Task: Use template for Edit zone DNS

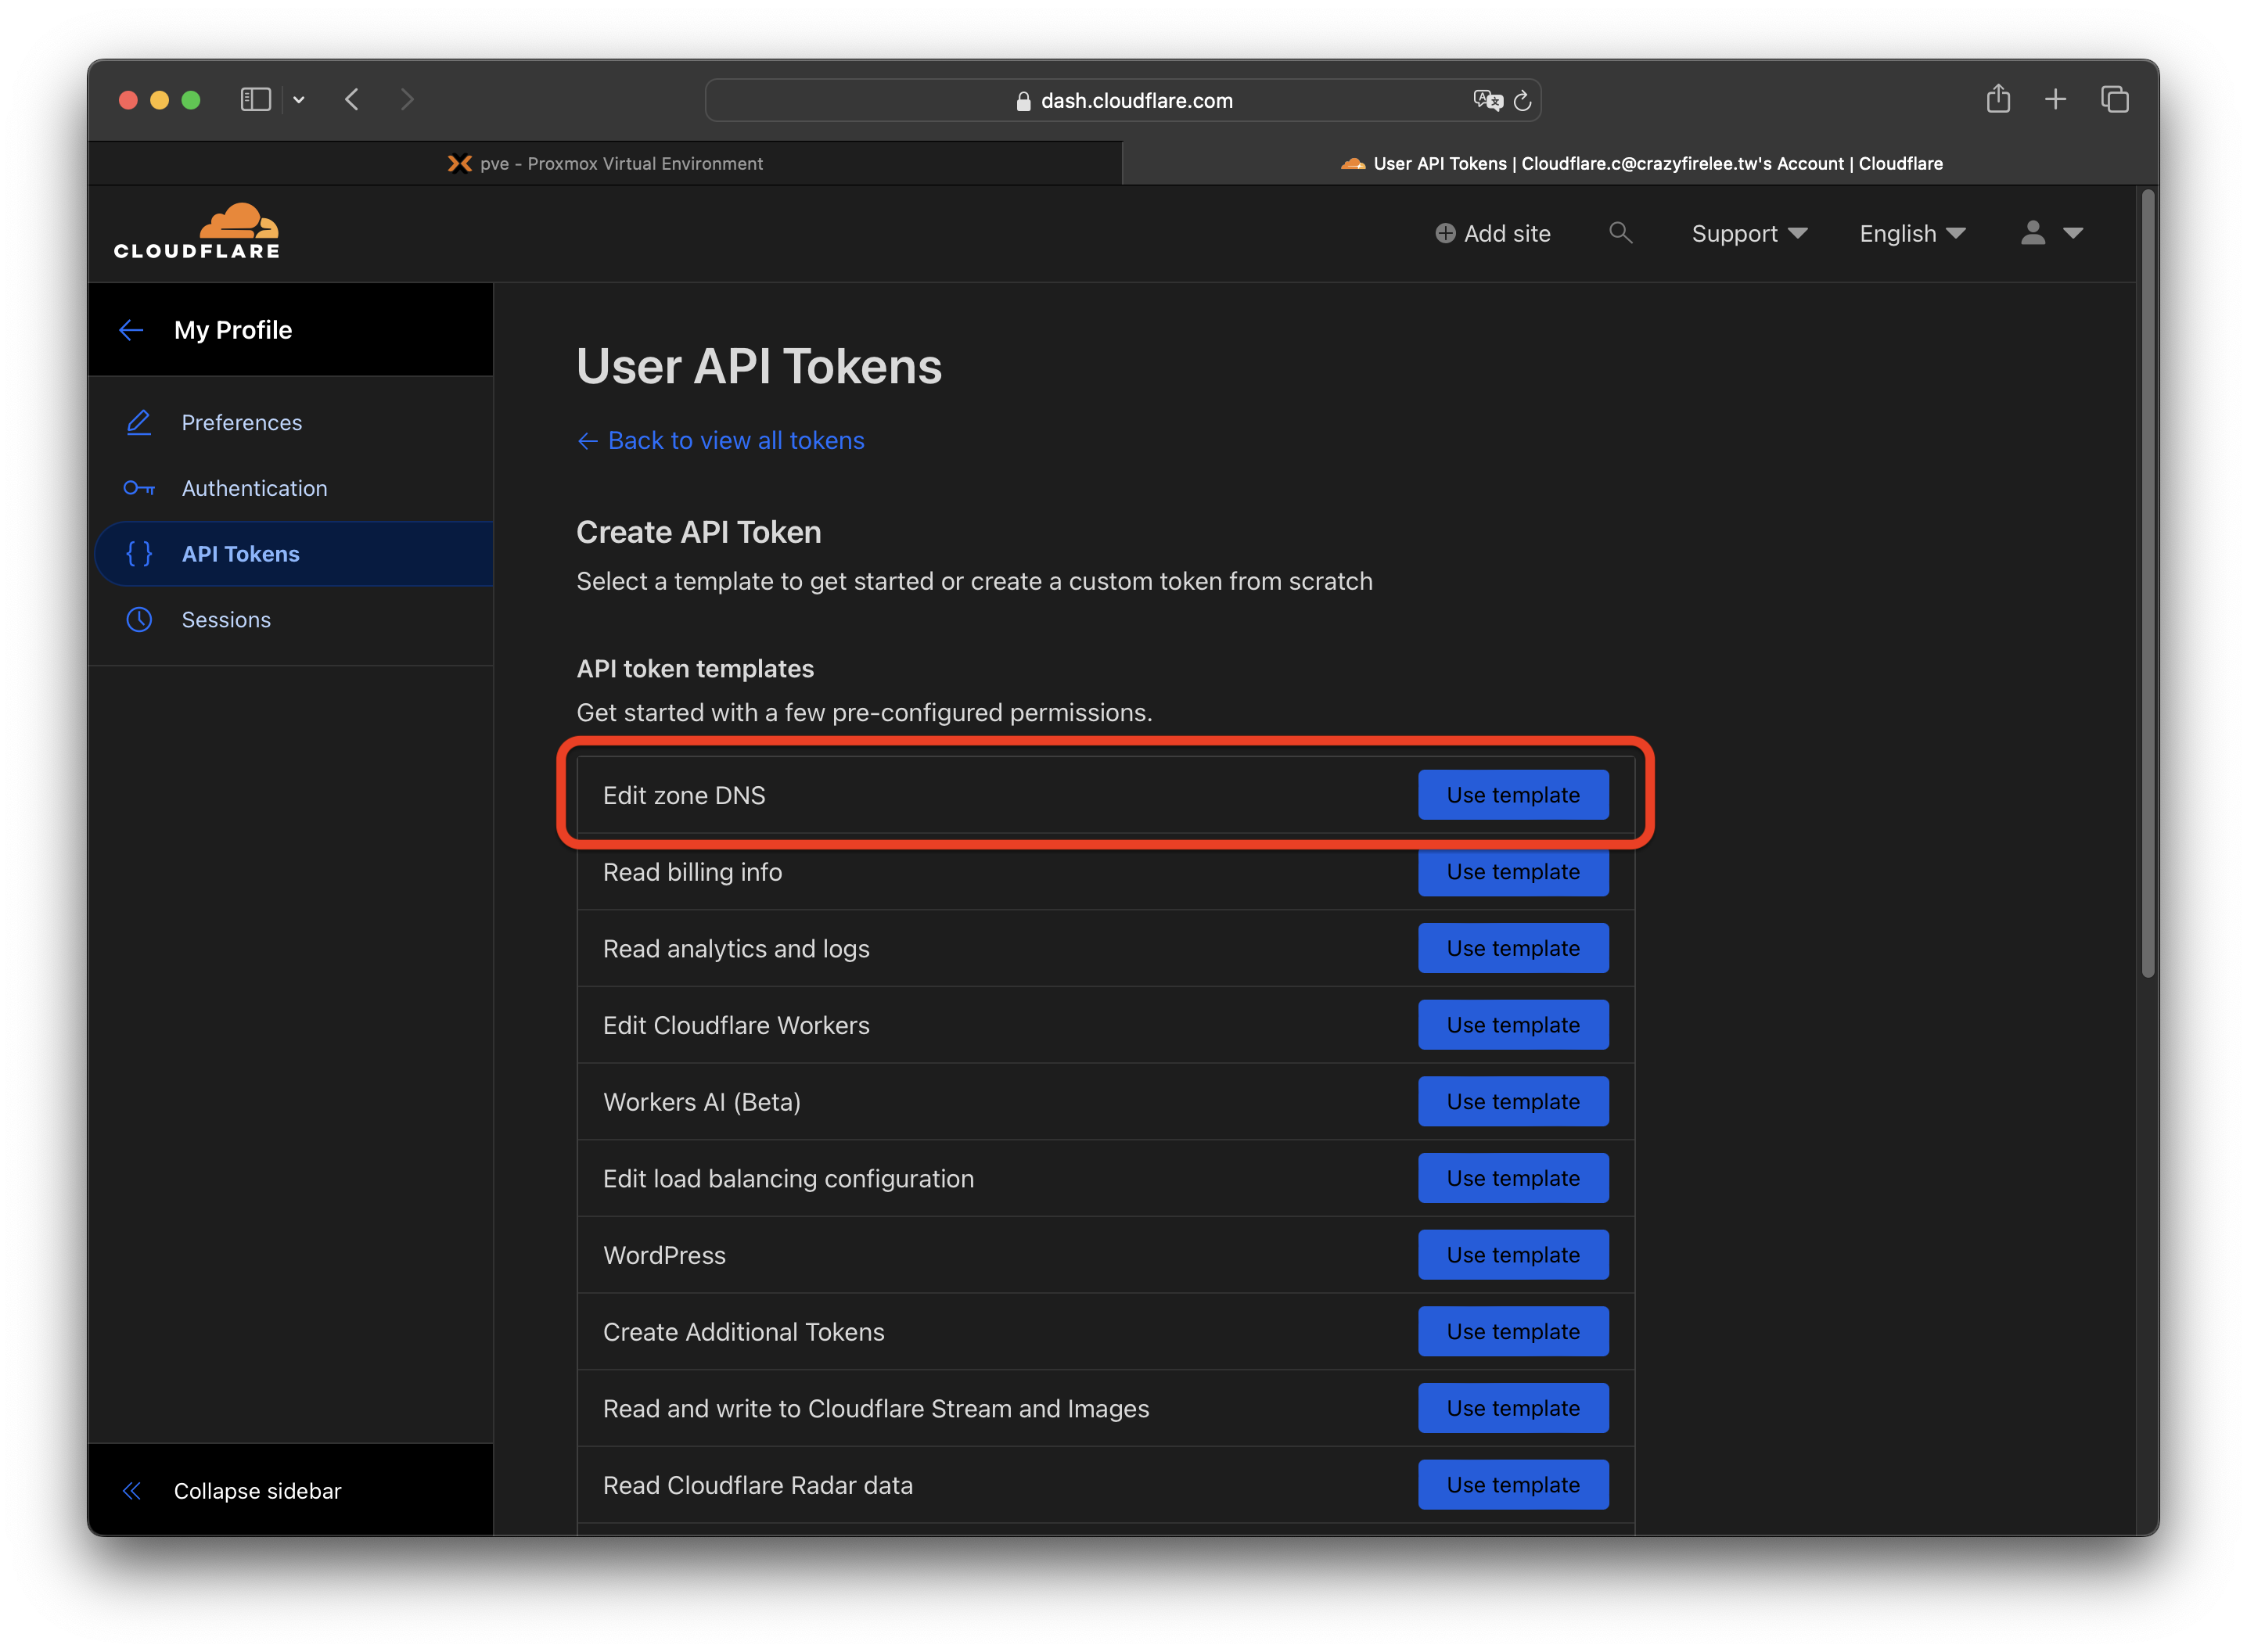Action: click(x=1512, y=795)
